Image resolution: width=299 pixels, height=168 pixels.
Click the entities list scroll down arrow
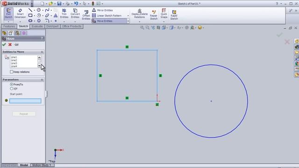pos(39,65)
